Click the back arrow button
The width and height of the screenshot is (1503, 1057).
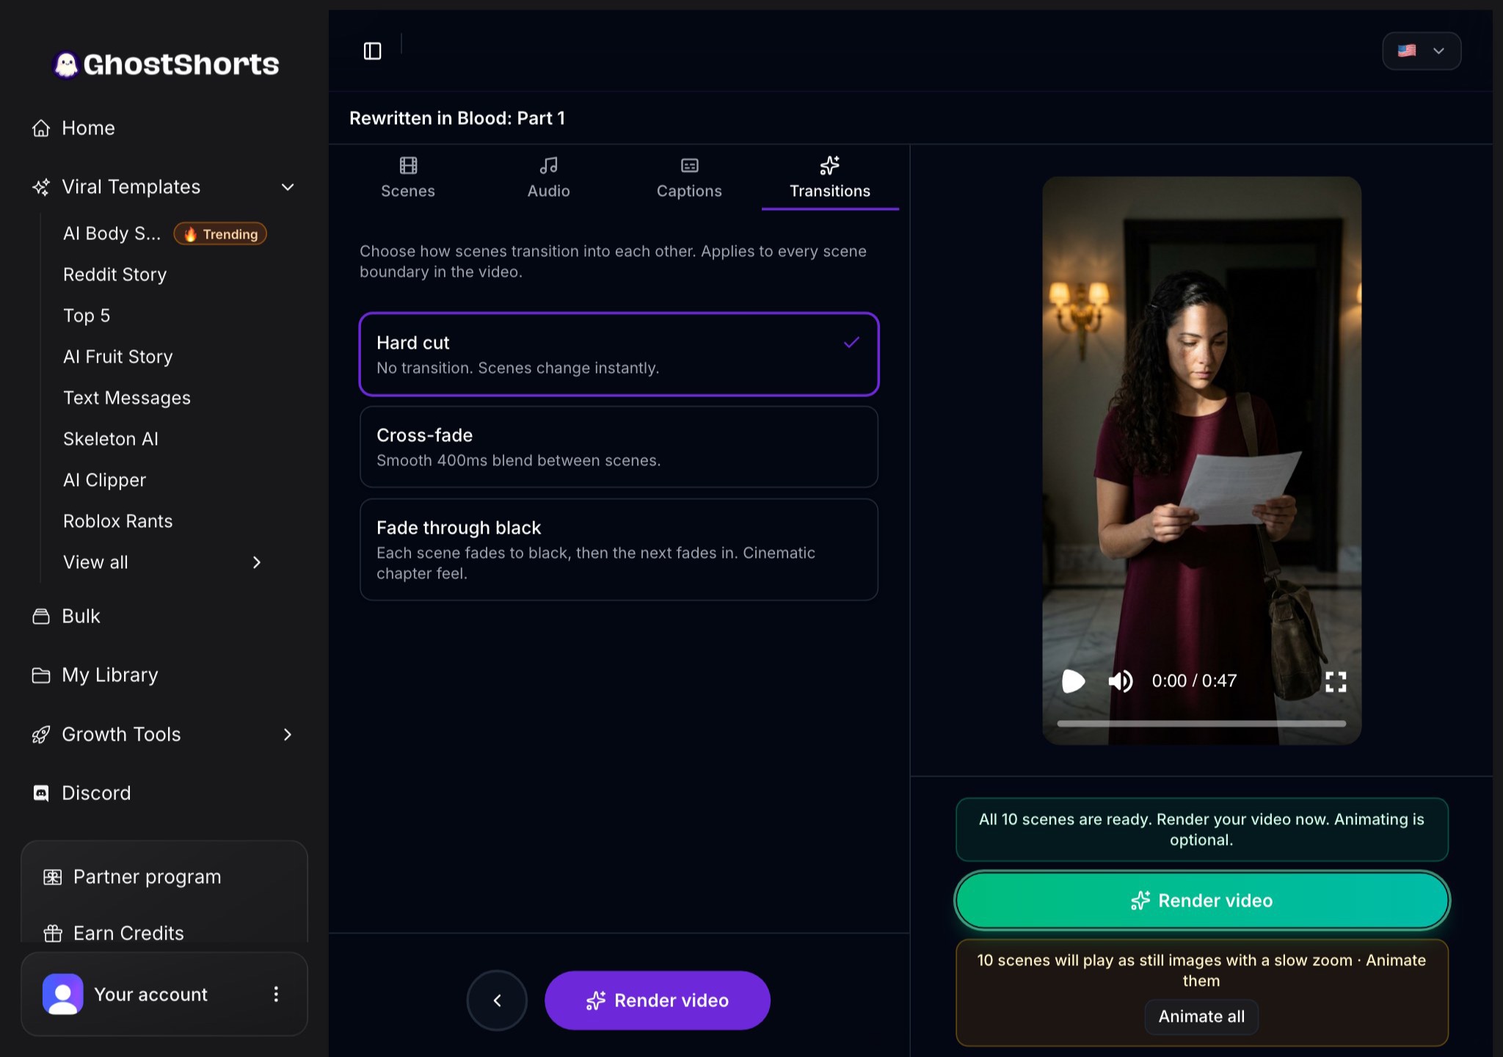point(497,1000)
